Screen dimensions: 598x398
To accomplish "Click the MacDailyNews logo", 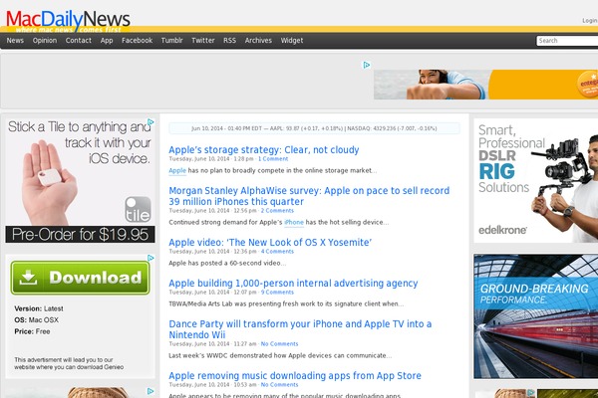I will click(x=68, y=21).
